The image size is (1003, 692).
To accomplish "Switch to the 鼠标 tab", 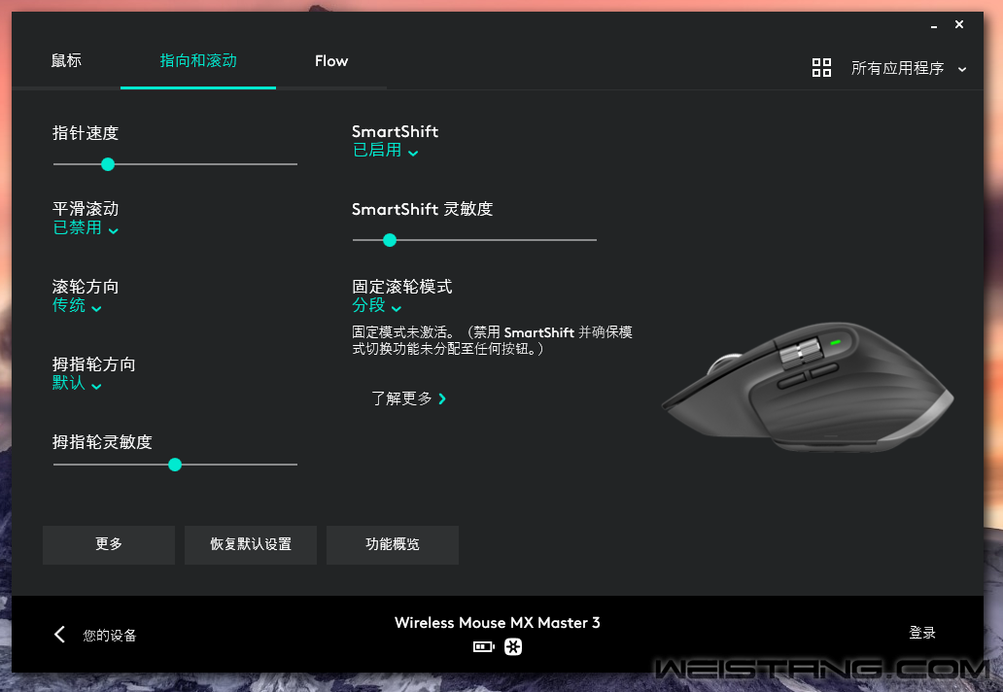I will pyautogui.click(x=66, y=61).
